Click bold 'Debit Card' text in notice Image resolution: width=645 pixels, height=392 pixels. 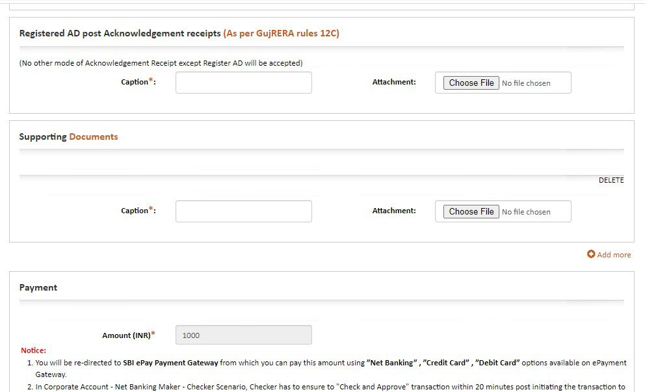point(497,363)
